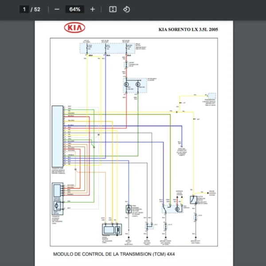The image size is (266, 266).
Task: Click the clutch interlock switch symbol
Action: pyautogui.click(x=193, y=200)
